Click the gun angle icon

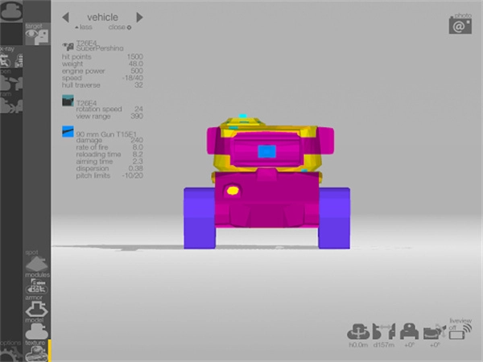tap(434, 331)
